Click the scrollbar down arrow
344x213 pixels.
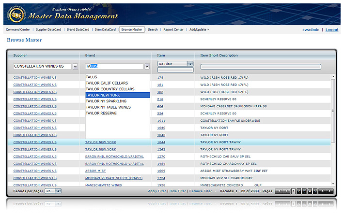click(x=333, y=184)
